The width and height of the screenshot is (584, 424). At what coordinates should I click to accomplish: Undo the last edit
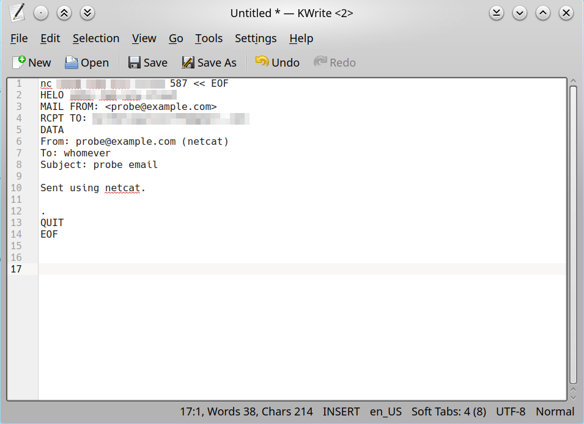coord(278,62)
